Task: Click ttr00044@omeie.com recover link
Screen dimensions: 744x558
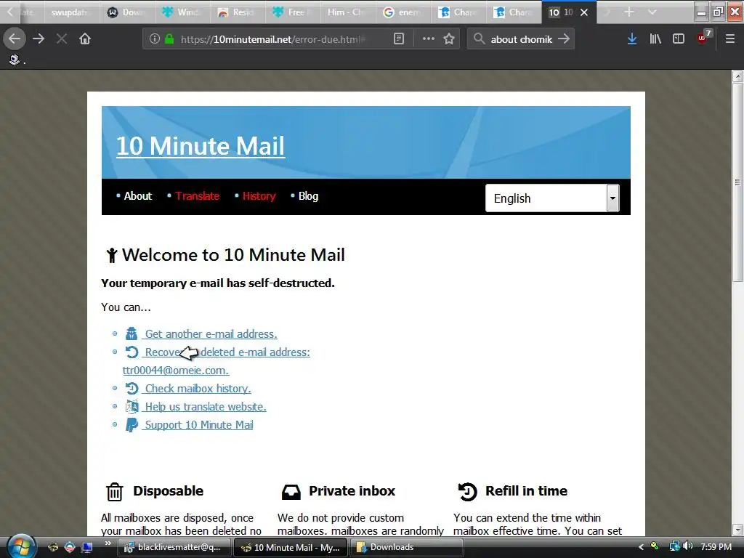Action: 176,371
